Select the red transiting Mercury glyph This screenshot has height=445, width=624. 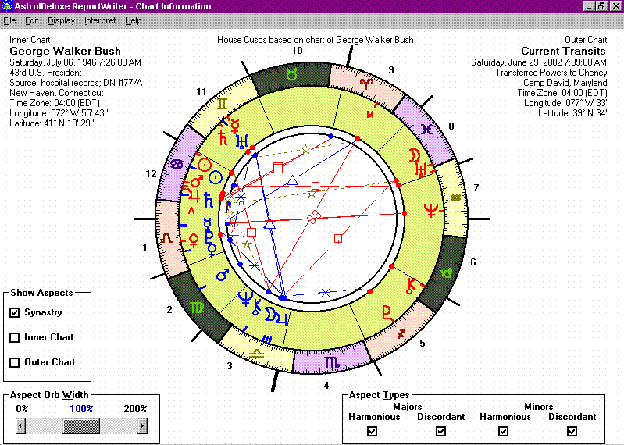coord(235,126)
